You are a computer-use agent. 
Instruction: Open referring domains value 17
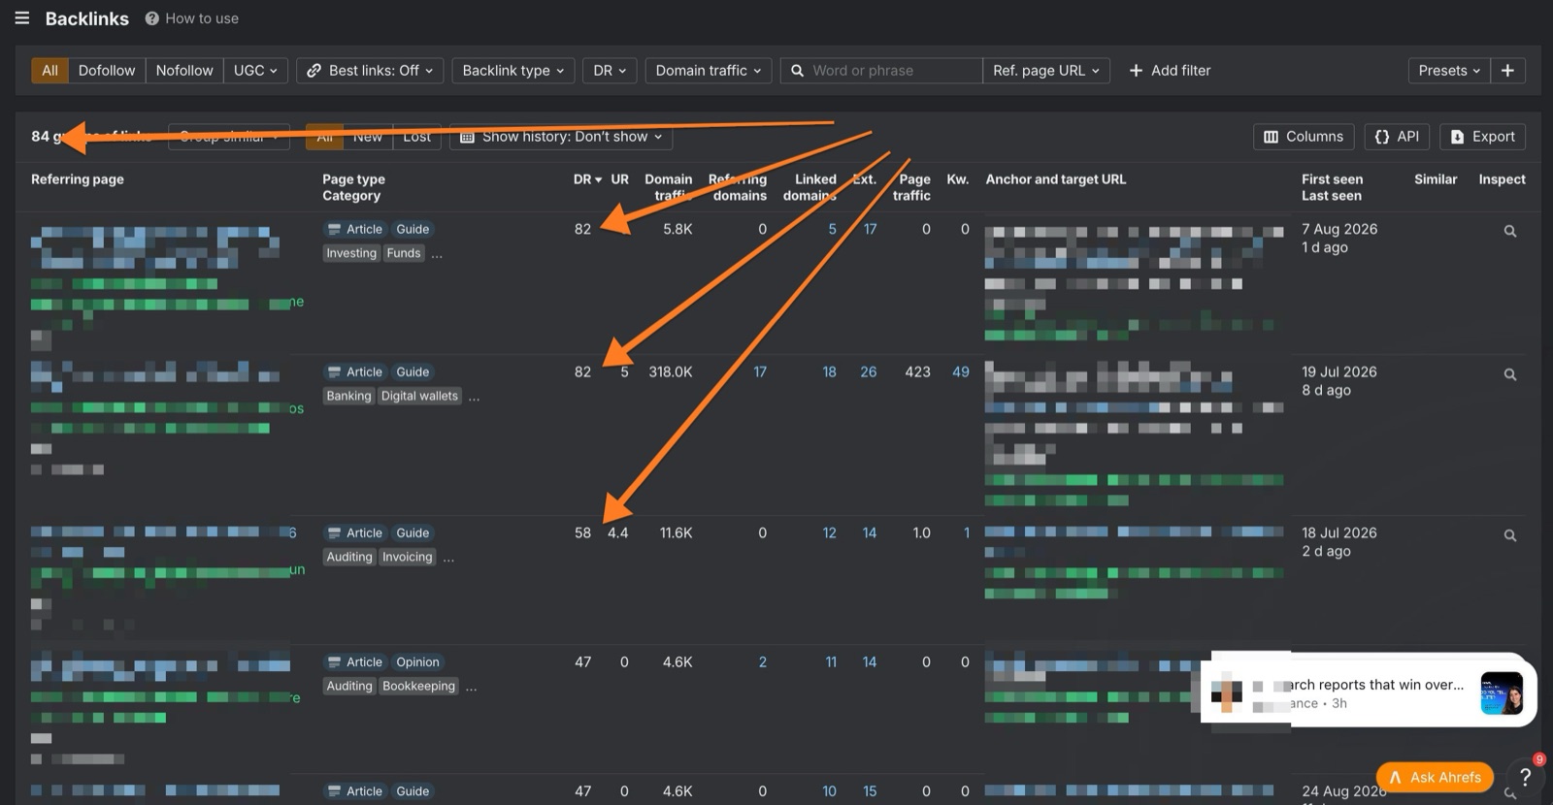click(760, 371)
